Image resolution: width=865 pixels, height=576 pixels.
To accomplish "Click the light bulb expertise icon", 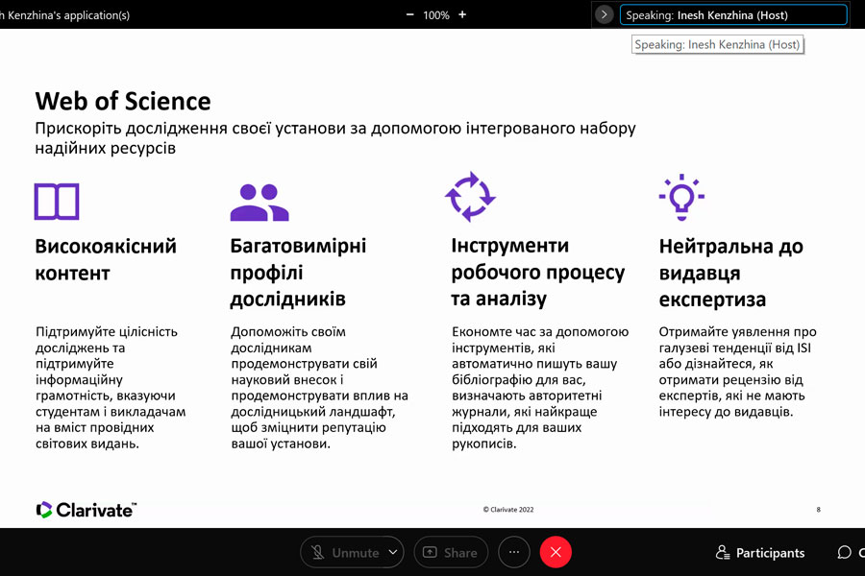I will click(681, 197).
